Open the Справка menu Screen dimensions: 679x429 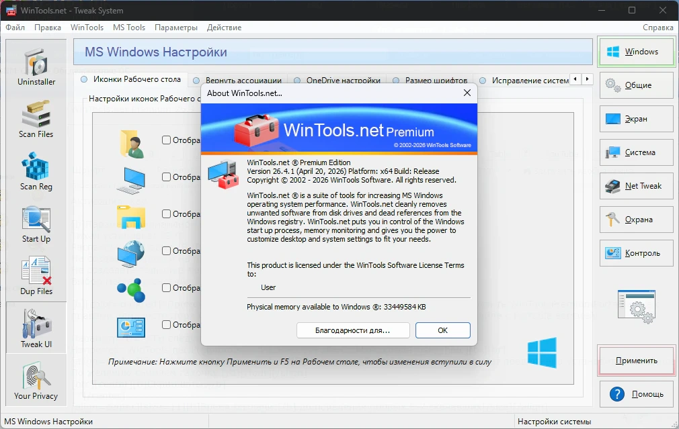(657, 28)
